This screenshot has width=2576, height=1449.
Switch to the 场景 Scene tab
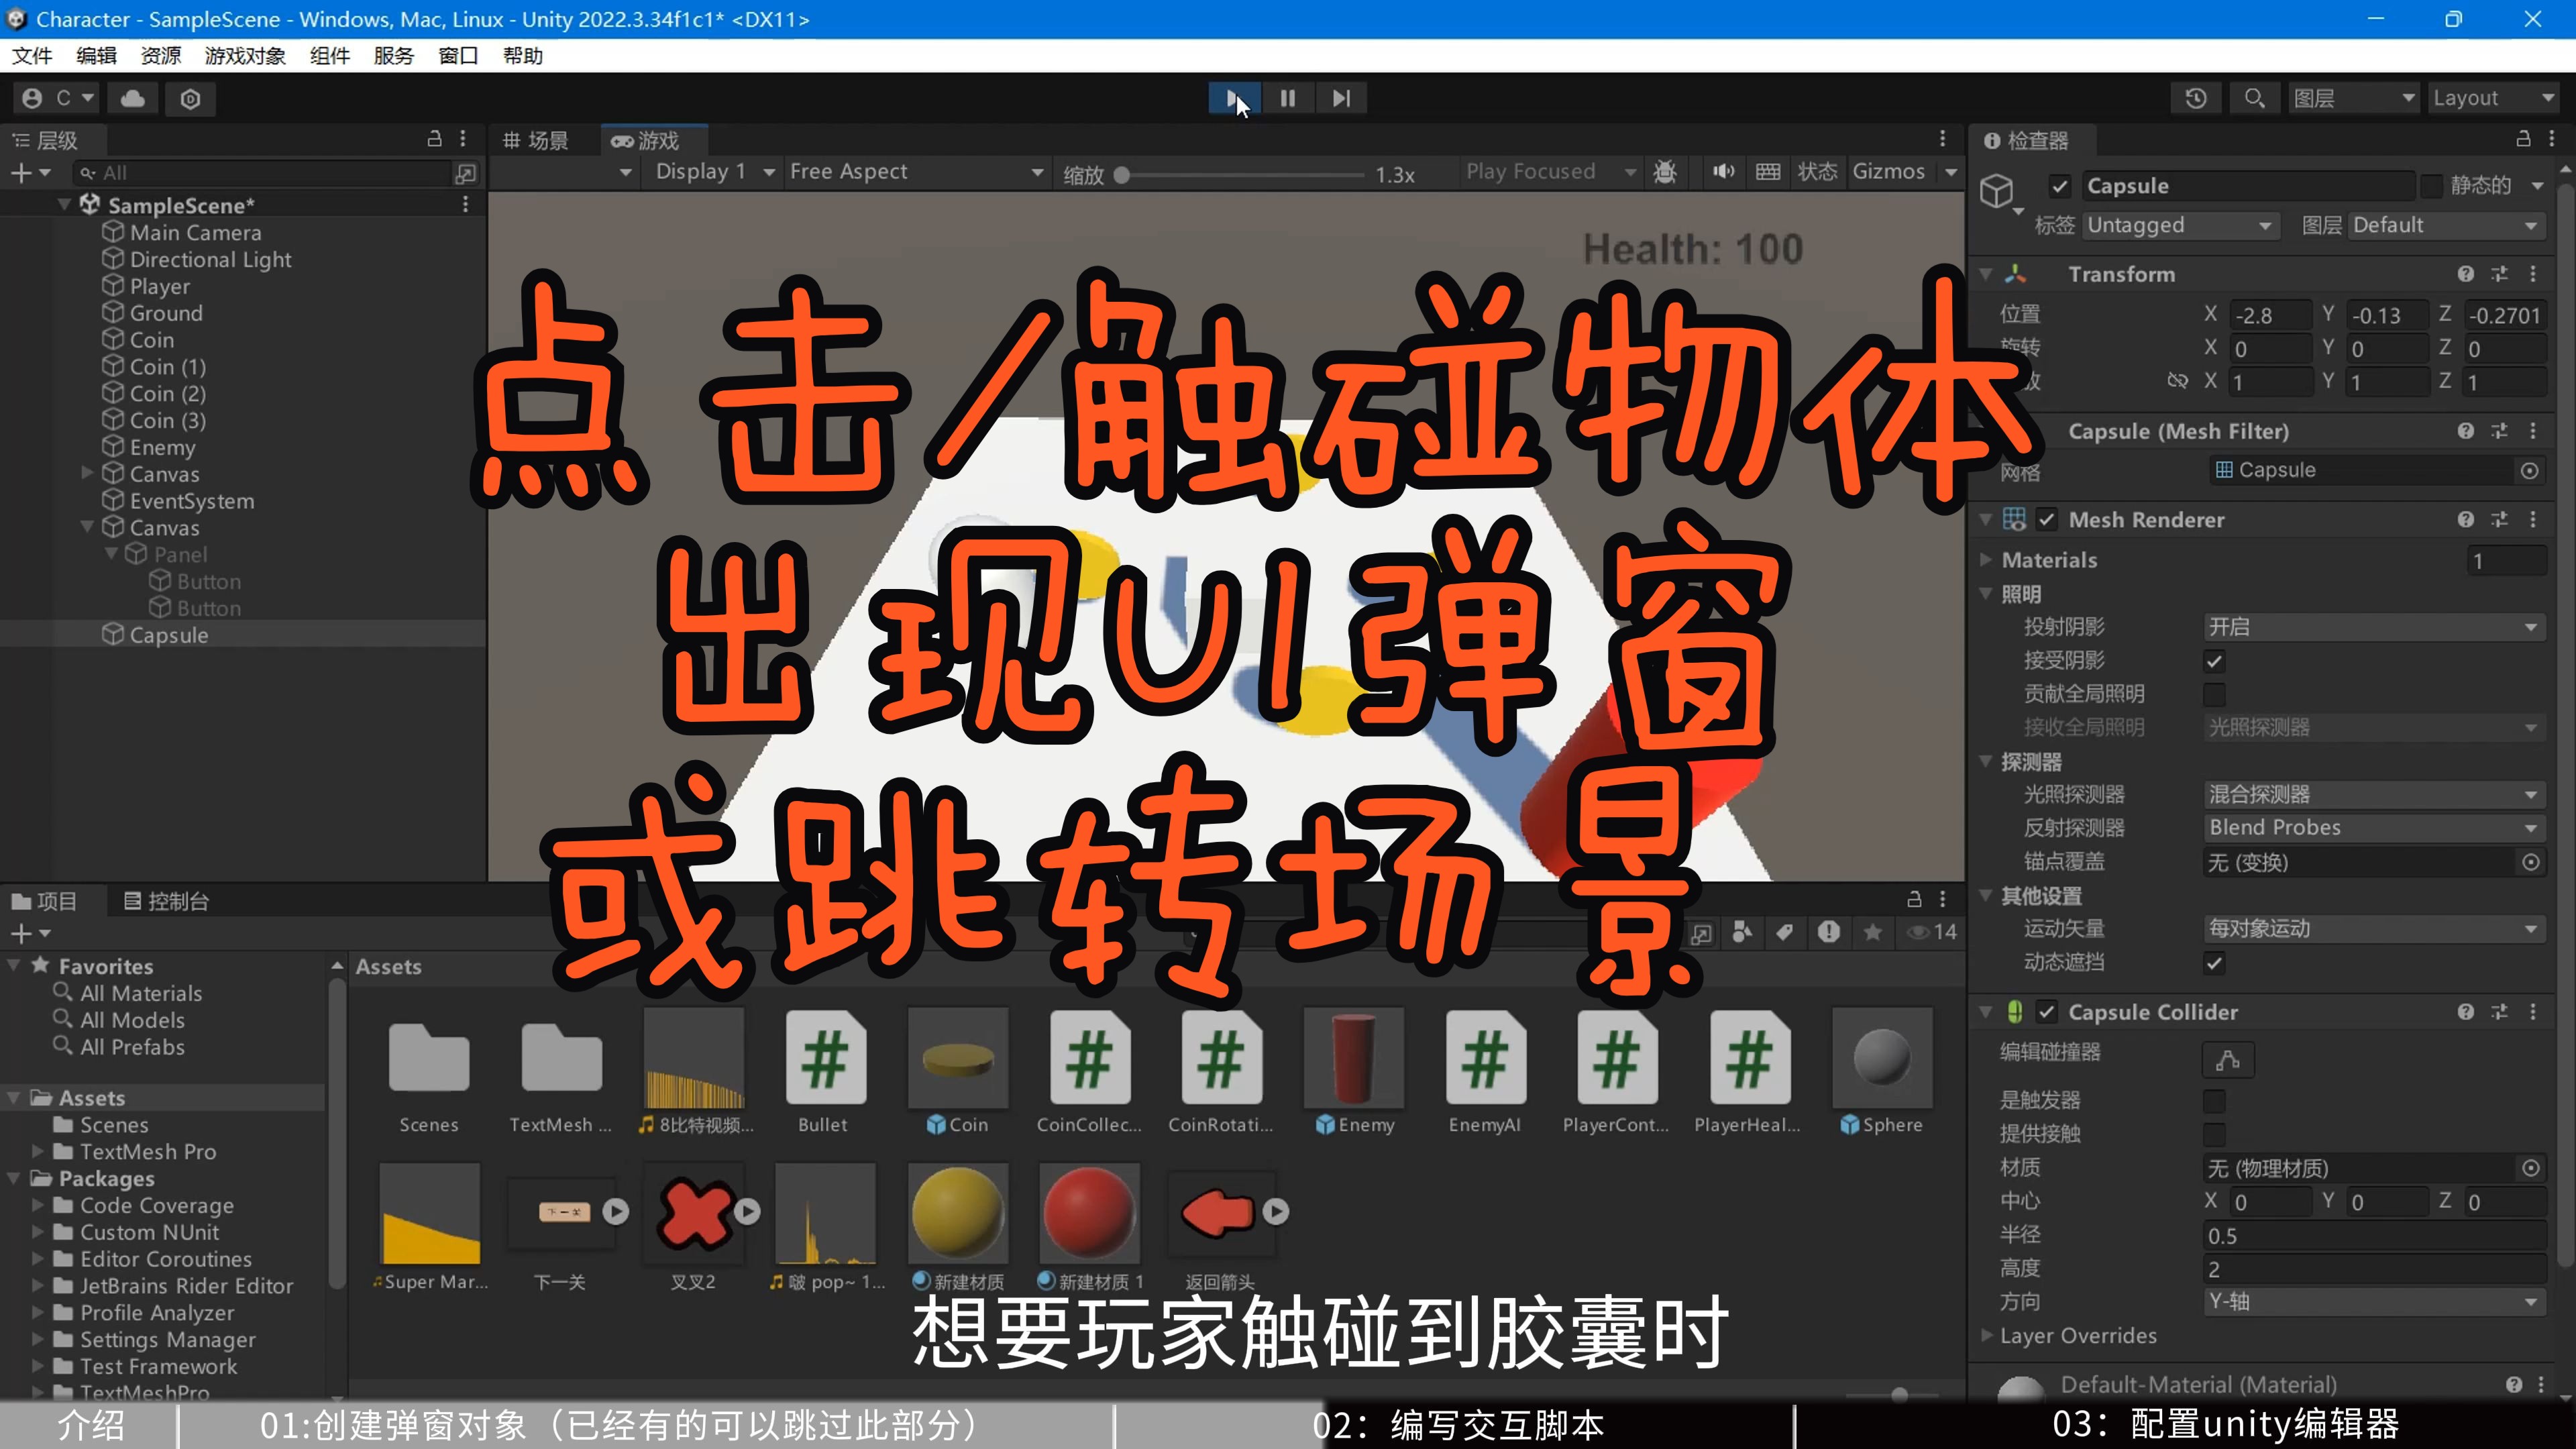tap(536, 140)
